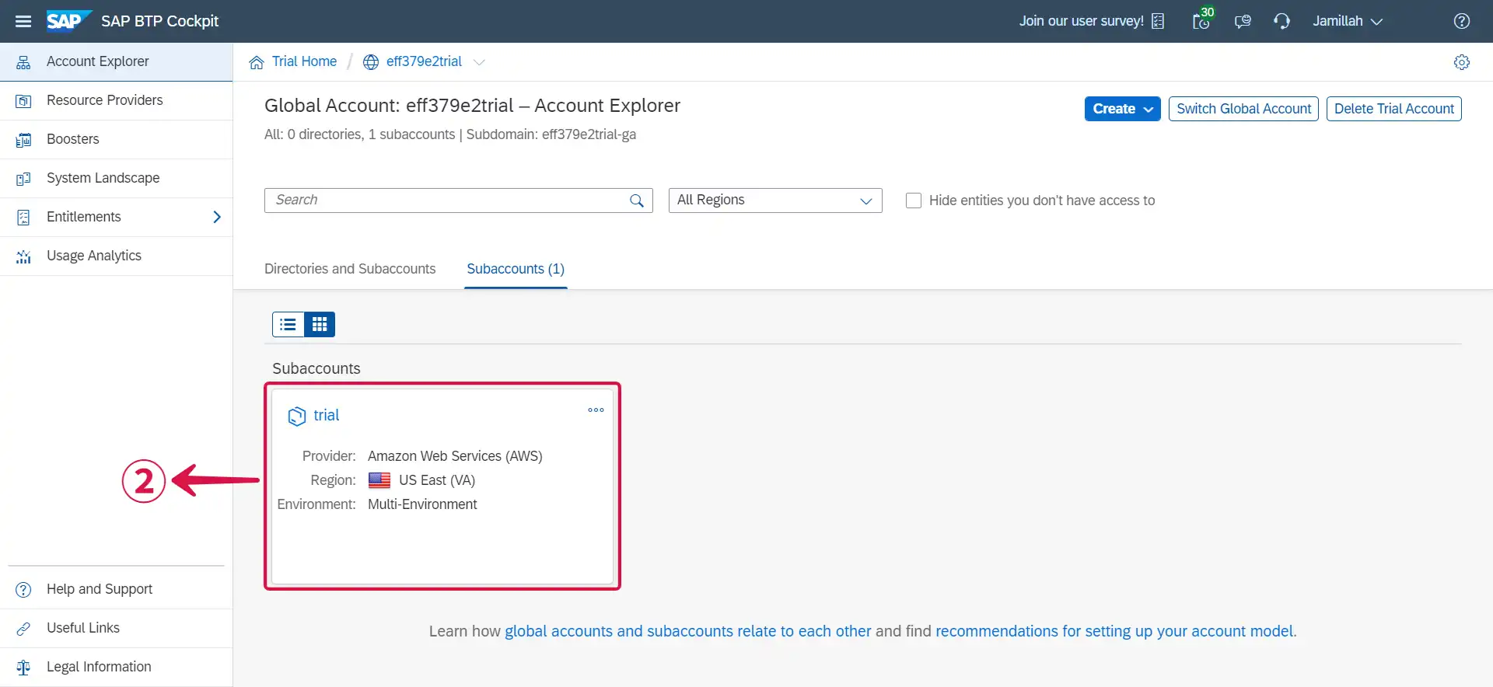1493x687 pixels.
Task: Expand the Entitlements submenu arrow
Action: [x=217, y=218]
